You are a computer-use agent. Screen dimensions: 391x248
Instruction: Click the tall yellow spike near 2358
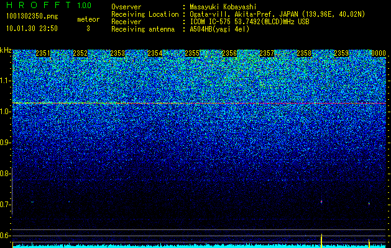tap(321, 241)
